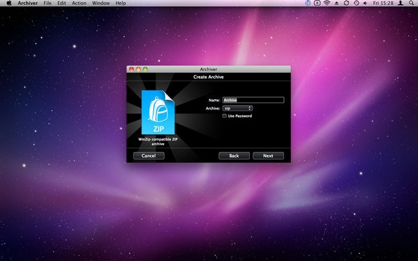Click the blue circular menu bar icon
Screen dimensions: 418x261
point(308,3)
